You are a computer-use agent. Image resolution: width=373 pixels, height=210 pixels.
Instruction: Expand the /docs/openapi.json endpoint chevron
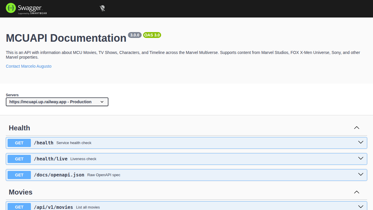(361, 174)
